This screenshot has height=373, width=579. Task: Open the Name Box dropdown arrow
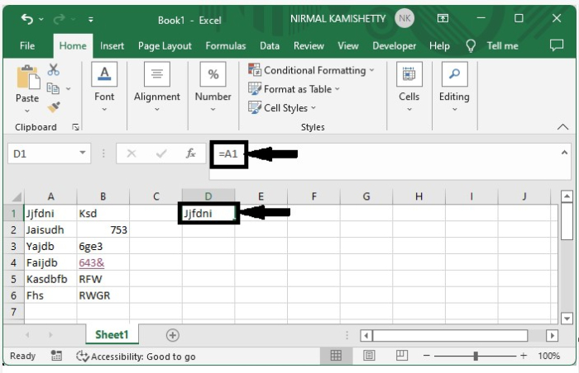click(x=83, y=153)
